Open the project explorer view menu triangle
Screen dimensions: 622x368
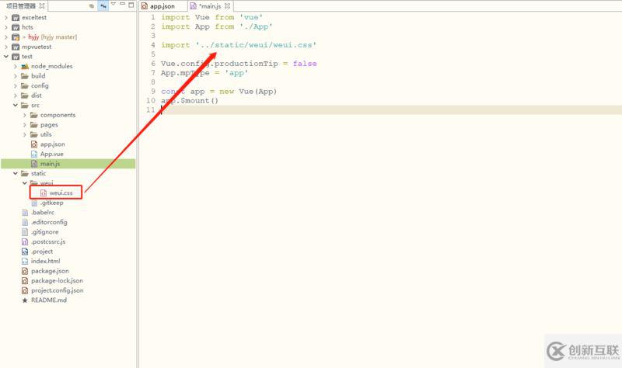[x=114, y=4]
